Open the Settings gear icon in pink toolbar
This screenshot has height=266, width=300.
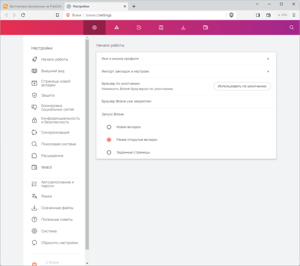(94, 28)
